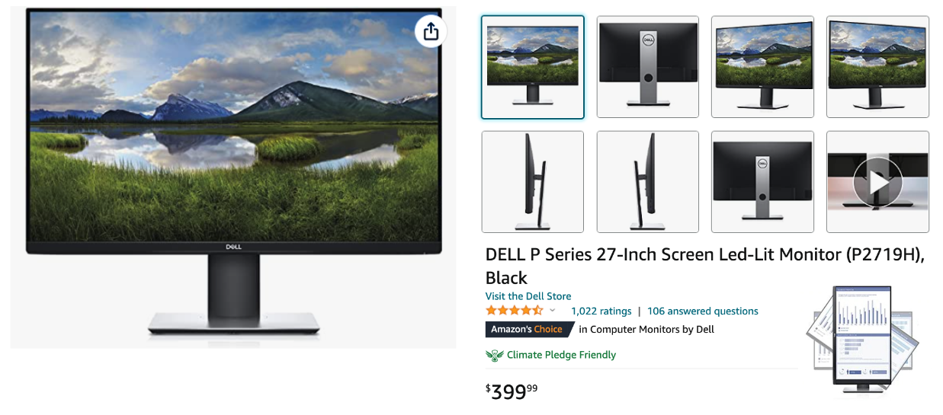
Task: Open the 1,022 ratings link
Action: click(x=601, y=311)
